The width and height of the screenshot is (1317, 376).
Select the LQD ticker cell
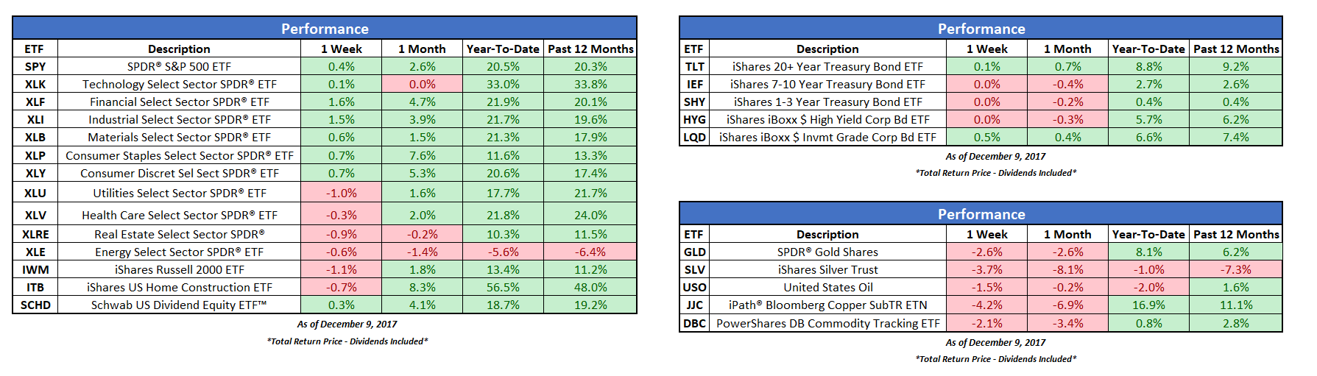pyautogui.click(x=694, y=137)
